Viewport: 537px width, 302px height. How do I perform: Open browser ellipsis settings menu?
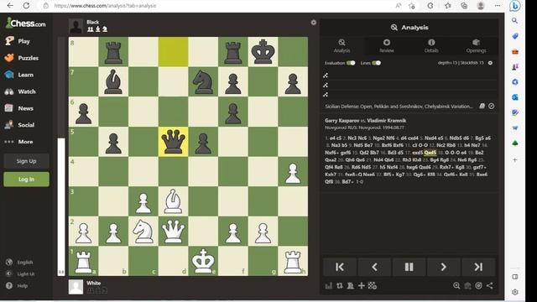click(498, 6)
